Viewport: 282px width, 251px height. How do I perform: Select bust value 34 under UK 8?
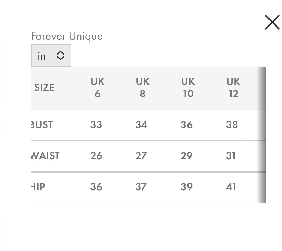coord(141,125)
